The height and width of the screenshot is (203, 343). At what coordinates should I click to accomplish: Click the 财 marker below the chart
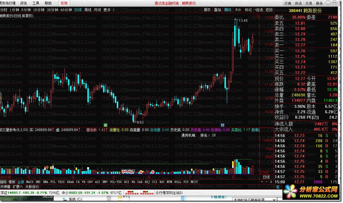pos(222,125)
